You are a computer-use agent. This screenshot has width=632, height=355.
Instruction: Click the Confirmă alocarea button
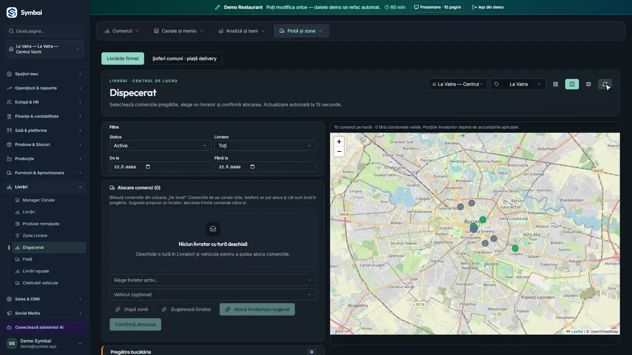tap(135, 324)
